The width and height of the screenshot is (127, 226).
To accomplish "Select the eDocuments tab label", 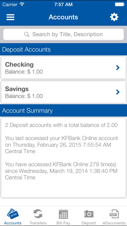I will coord(114,223).
